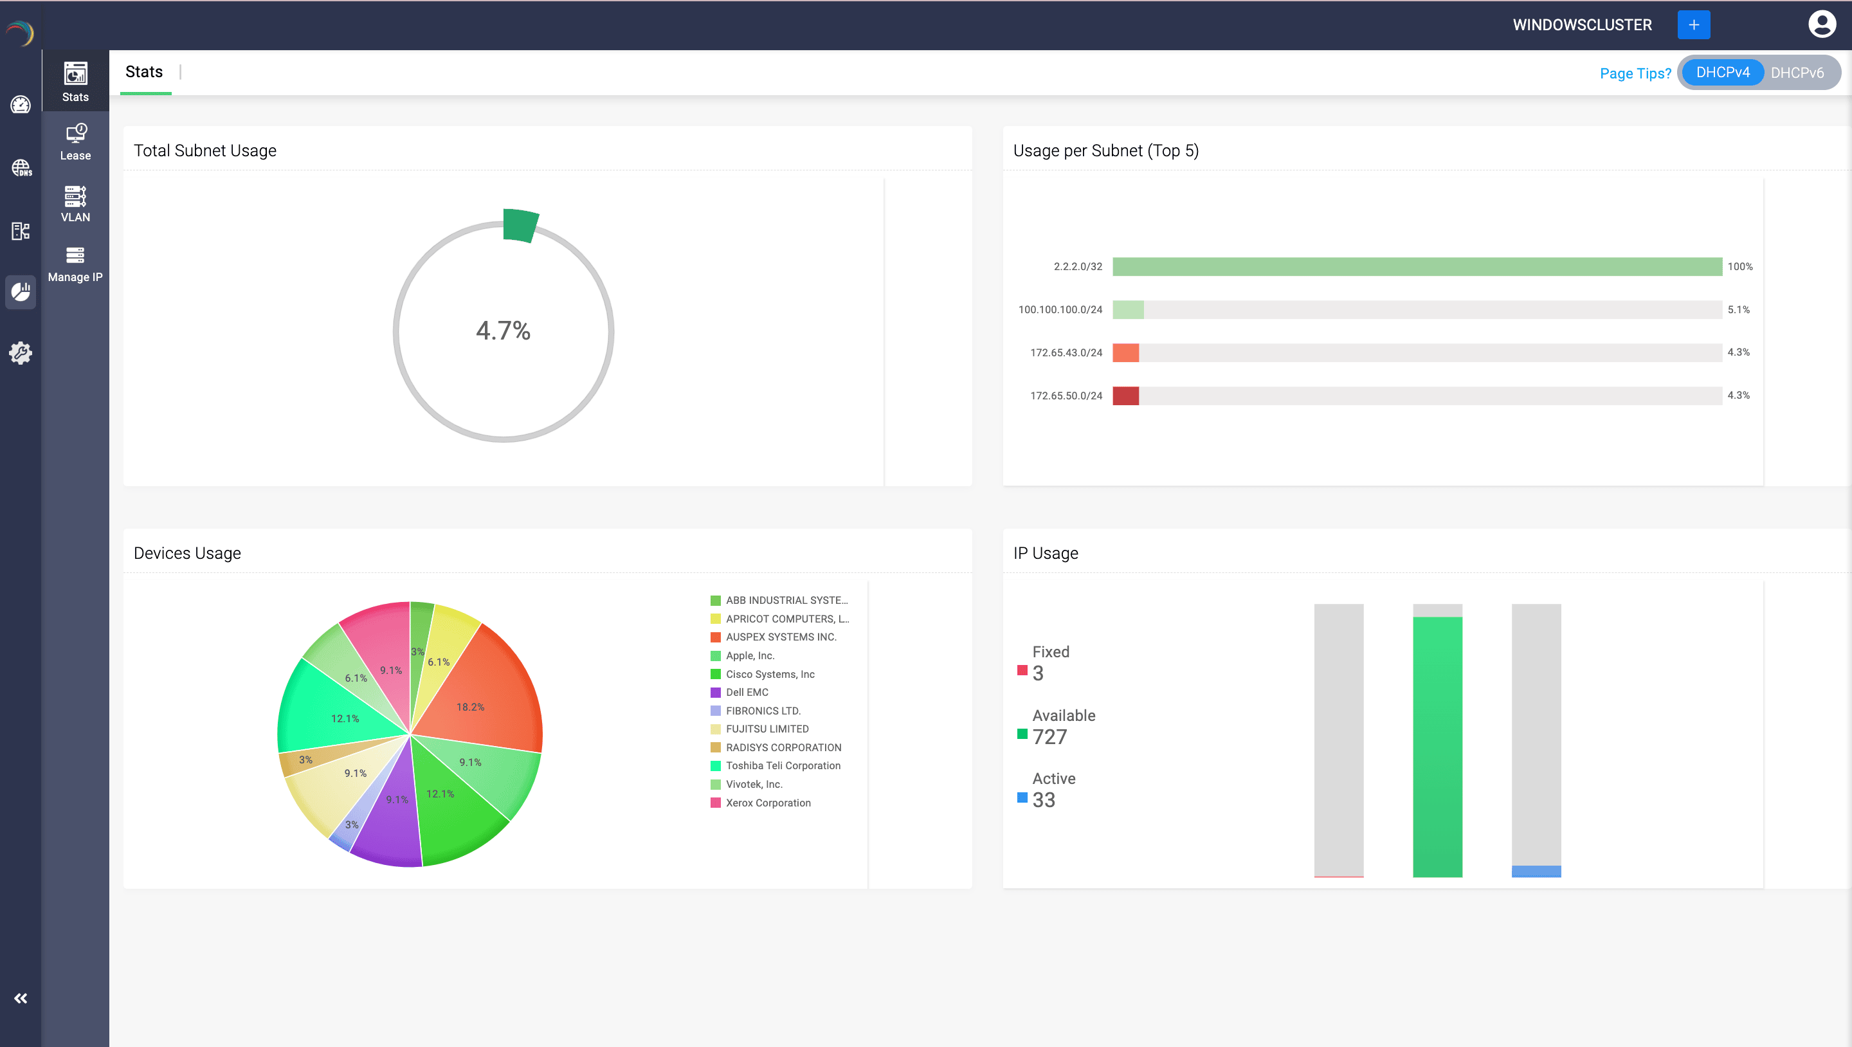The height and width of the screenshot is (1047, 1852).
Task: Open the WINDOWSCLUSTER cluster selector
Action: coord(1582,24)
